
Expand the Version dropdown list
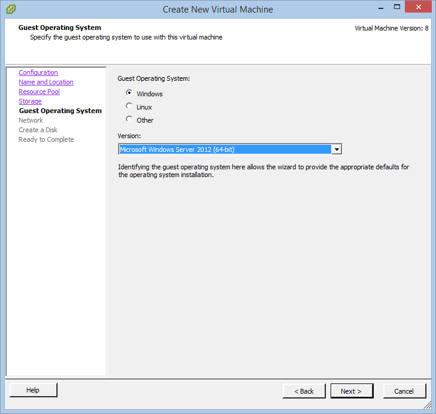coord(337,150)
